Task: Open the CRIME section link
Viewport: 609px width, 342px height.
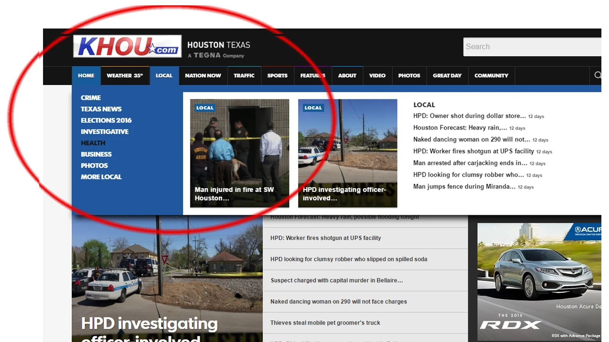Action: pyautogui.click(x=91, y=97)
